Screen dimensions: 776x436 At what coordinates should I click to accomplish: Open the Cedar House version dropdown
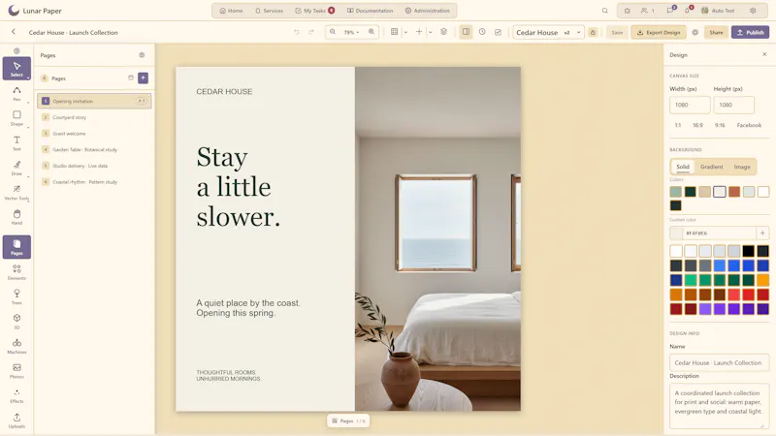[x=548, y=32]
